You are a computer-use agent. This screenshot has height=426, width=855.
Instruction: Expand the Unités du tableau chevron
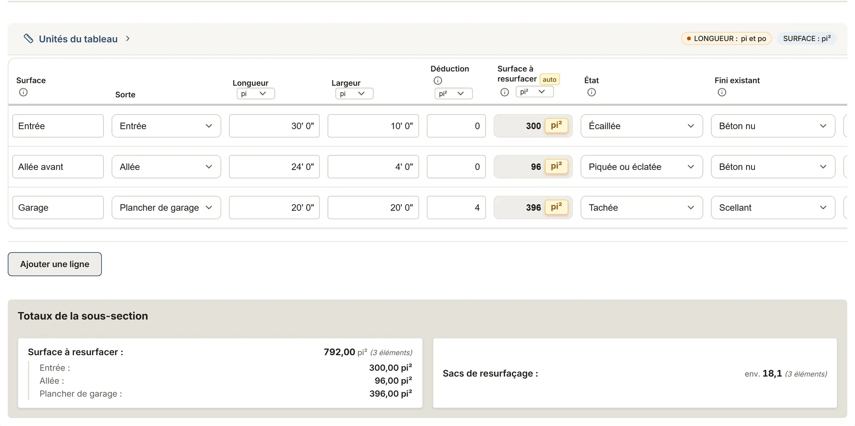pyautogui.click(x=128, y=39)
